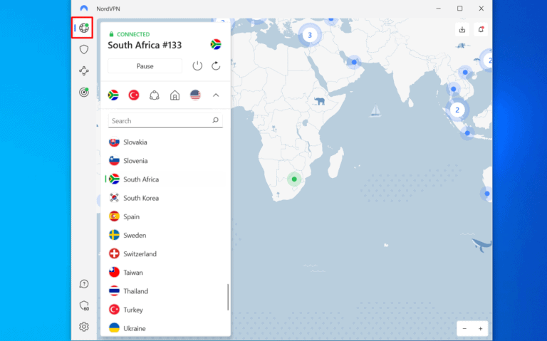Open the Meshnet icon in sidebar
547x341 pixels.
[84, 70]
